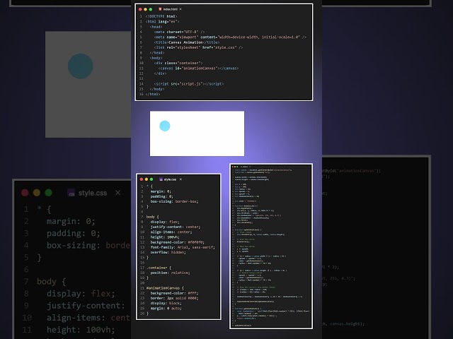Click the green dot of the small style.css window
The width and height of the screenshot is (453, 339).
[151, 179]
